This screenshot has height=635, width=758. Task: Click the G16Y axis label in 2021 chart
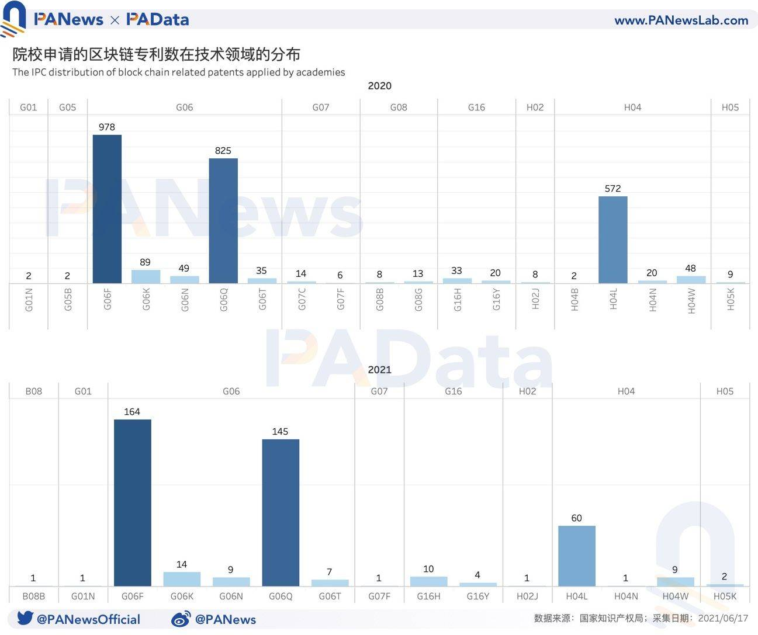coord(478,596)
